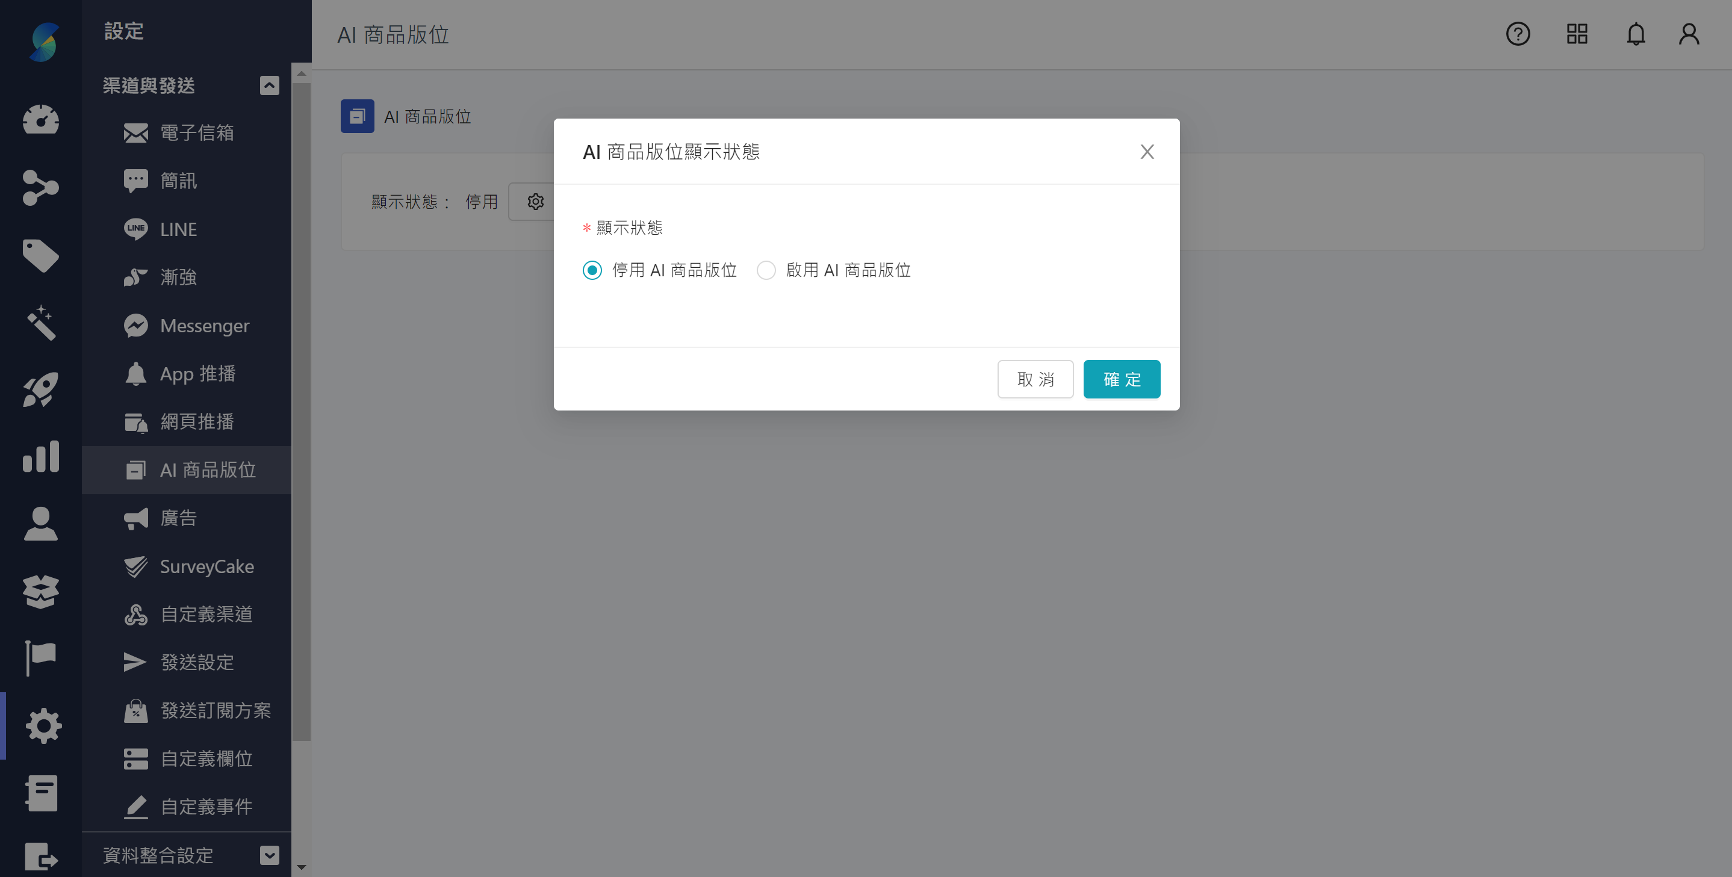The width and height of the screenshot is (1732, 877).
Task: Click the 確定 button in dialog
Action: (1122, 379)
